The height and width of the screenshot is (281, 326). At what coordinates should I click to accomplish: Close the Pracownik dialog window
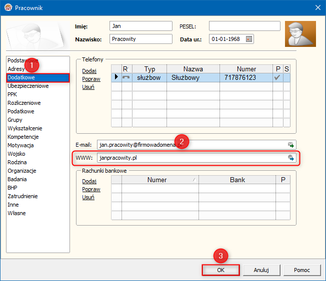(x=317, y=7)
